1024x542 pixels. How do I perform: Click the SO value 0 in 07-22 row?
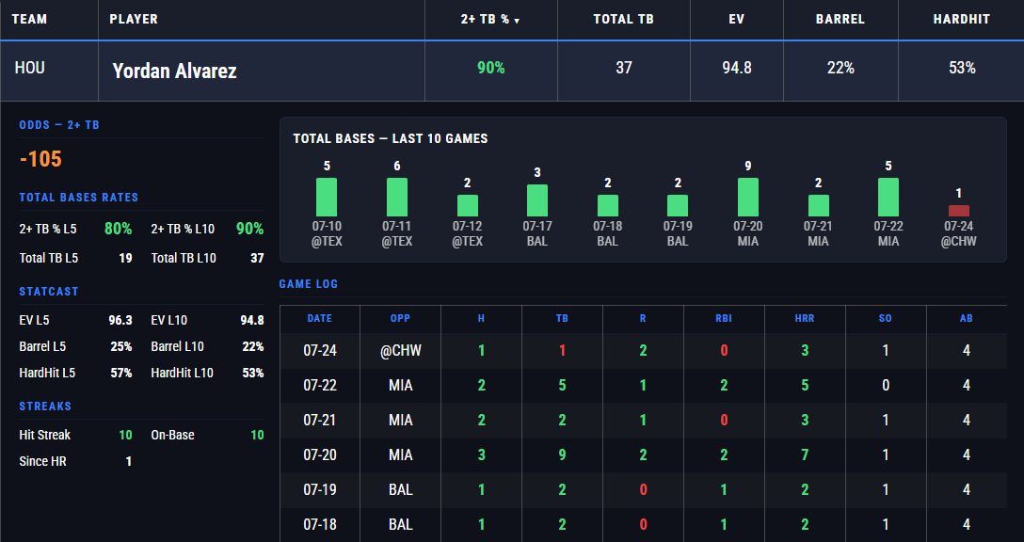pos(886,385)
